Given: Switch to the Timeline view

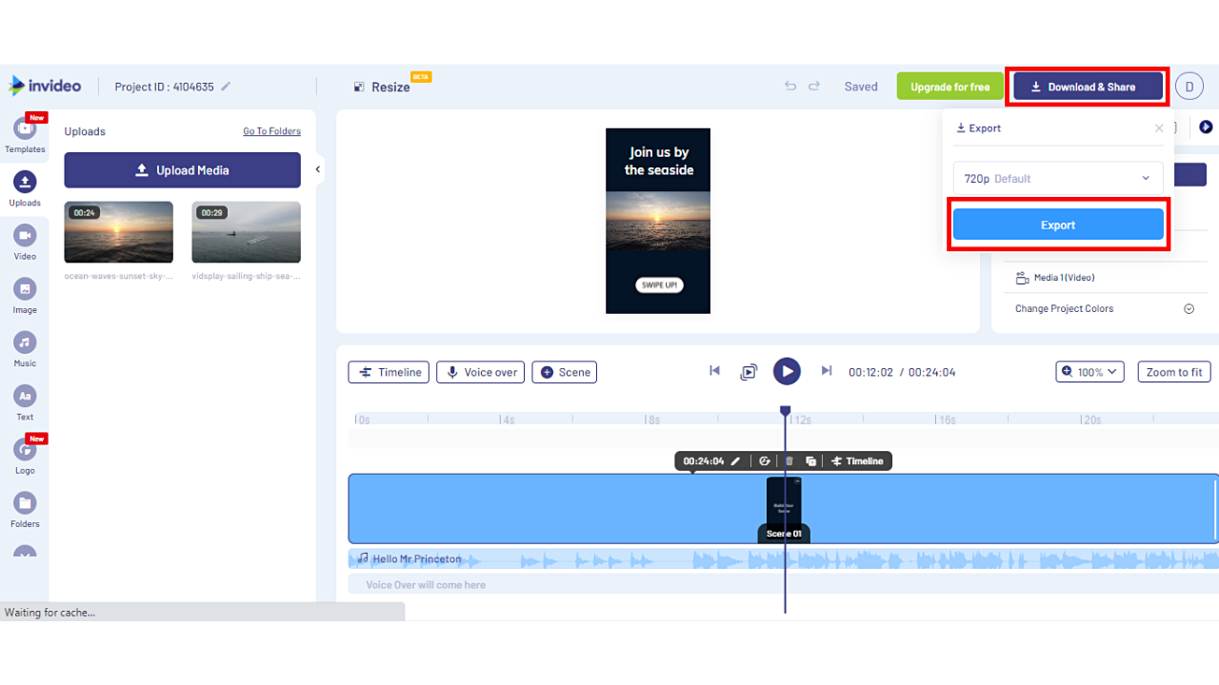Looking at the screenshot, I should pos(388,372).
